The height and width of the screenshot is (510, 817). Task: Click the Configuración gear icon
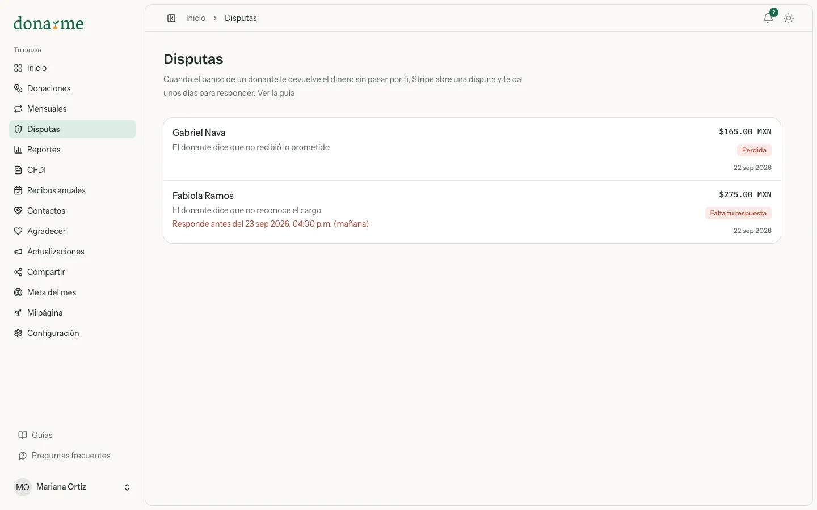(18, 333)
